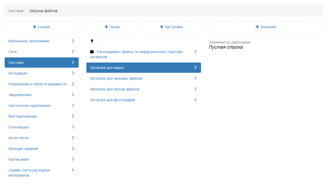Expand Мобильное приложение section arrow
This screenshot has width=328, height=184.
tap(73, 41)
